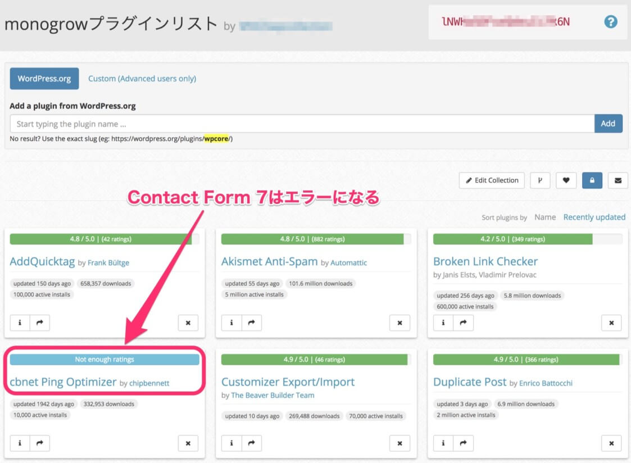Screen dimensions: 631x463
Task: Toggle the lock privacy button
Action: click(592, 180)
